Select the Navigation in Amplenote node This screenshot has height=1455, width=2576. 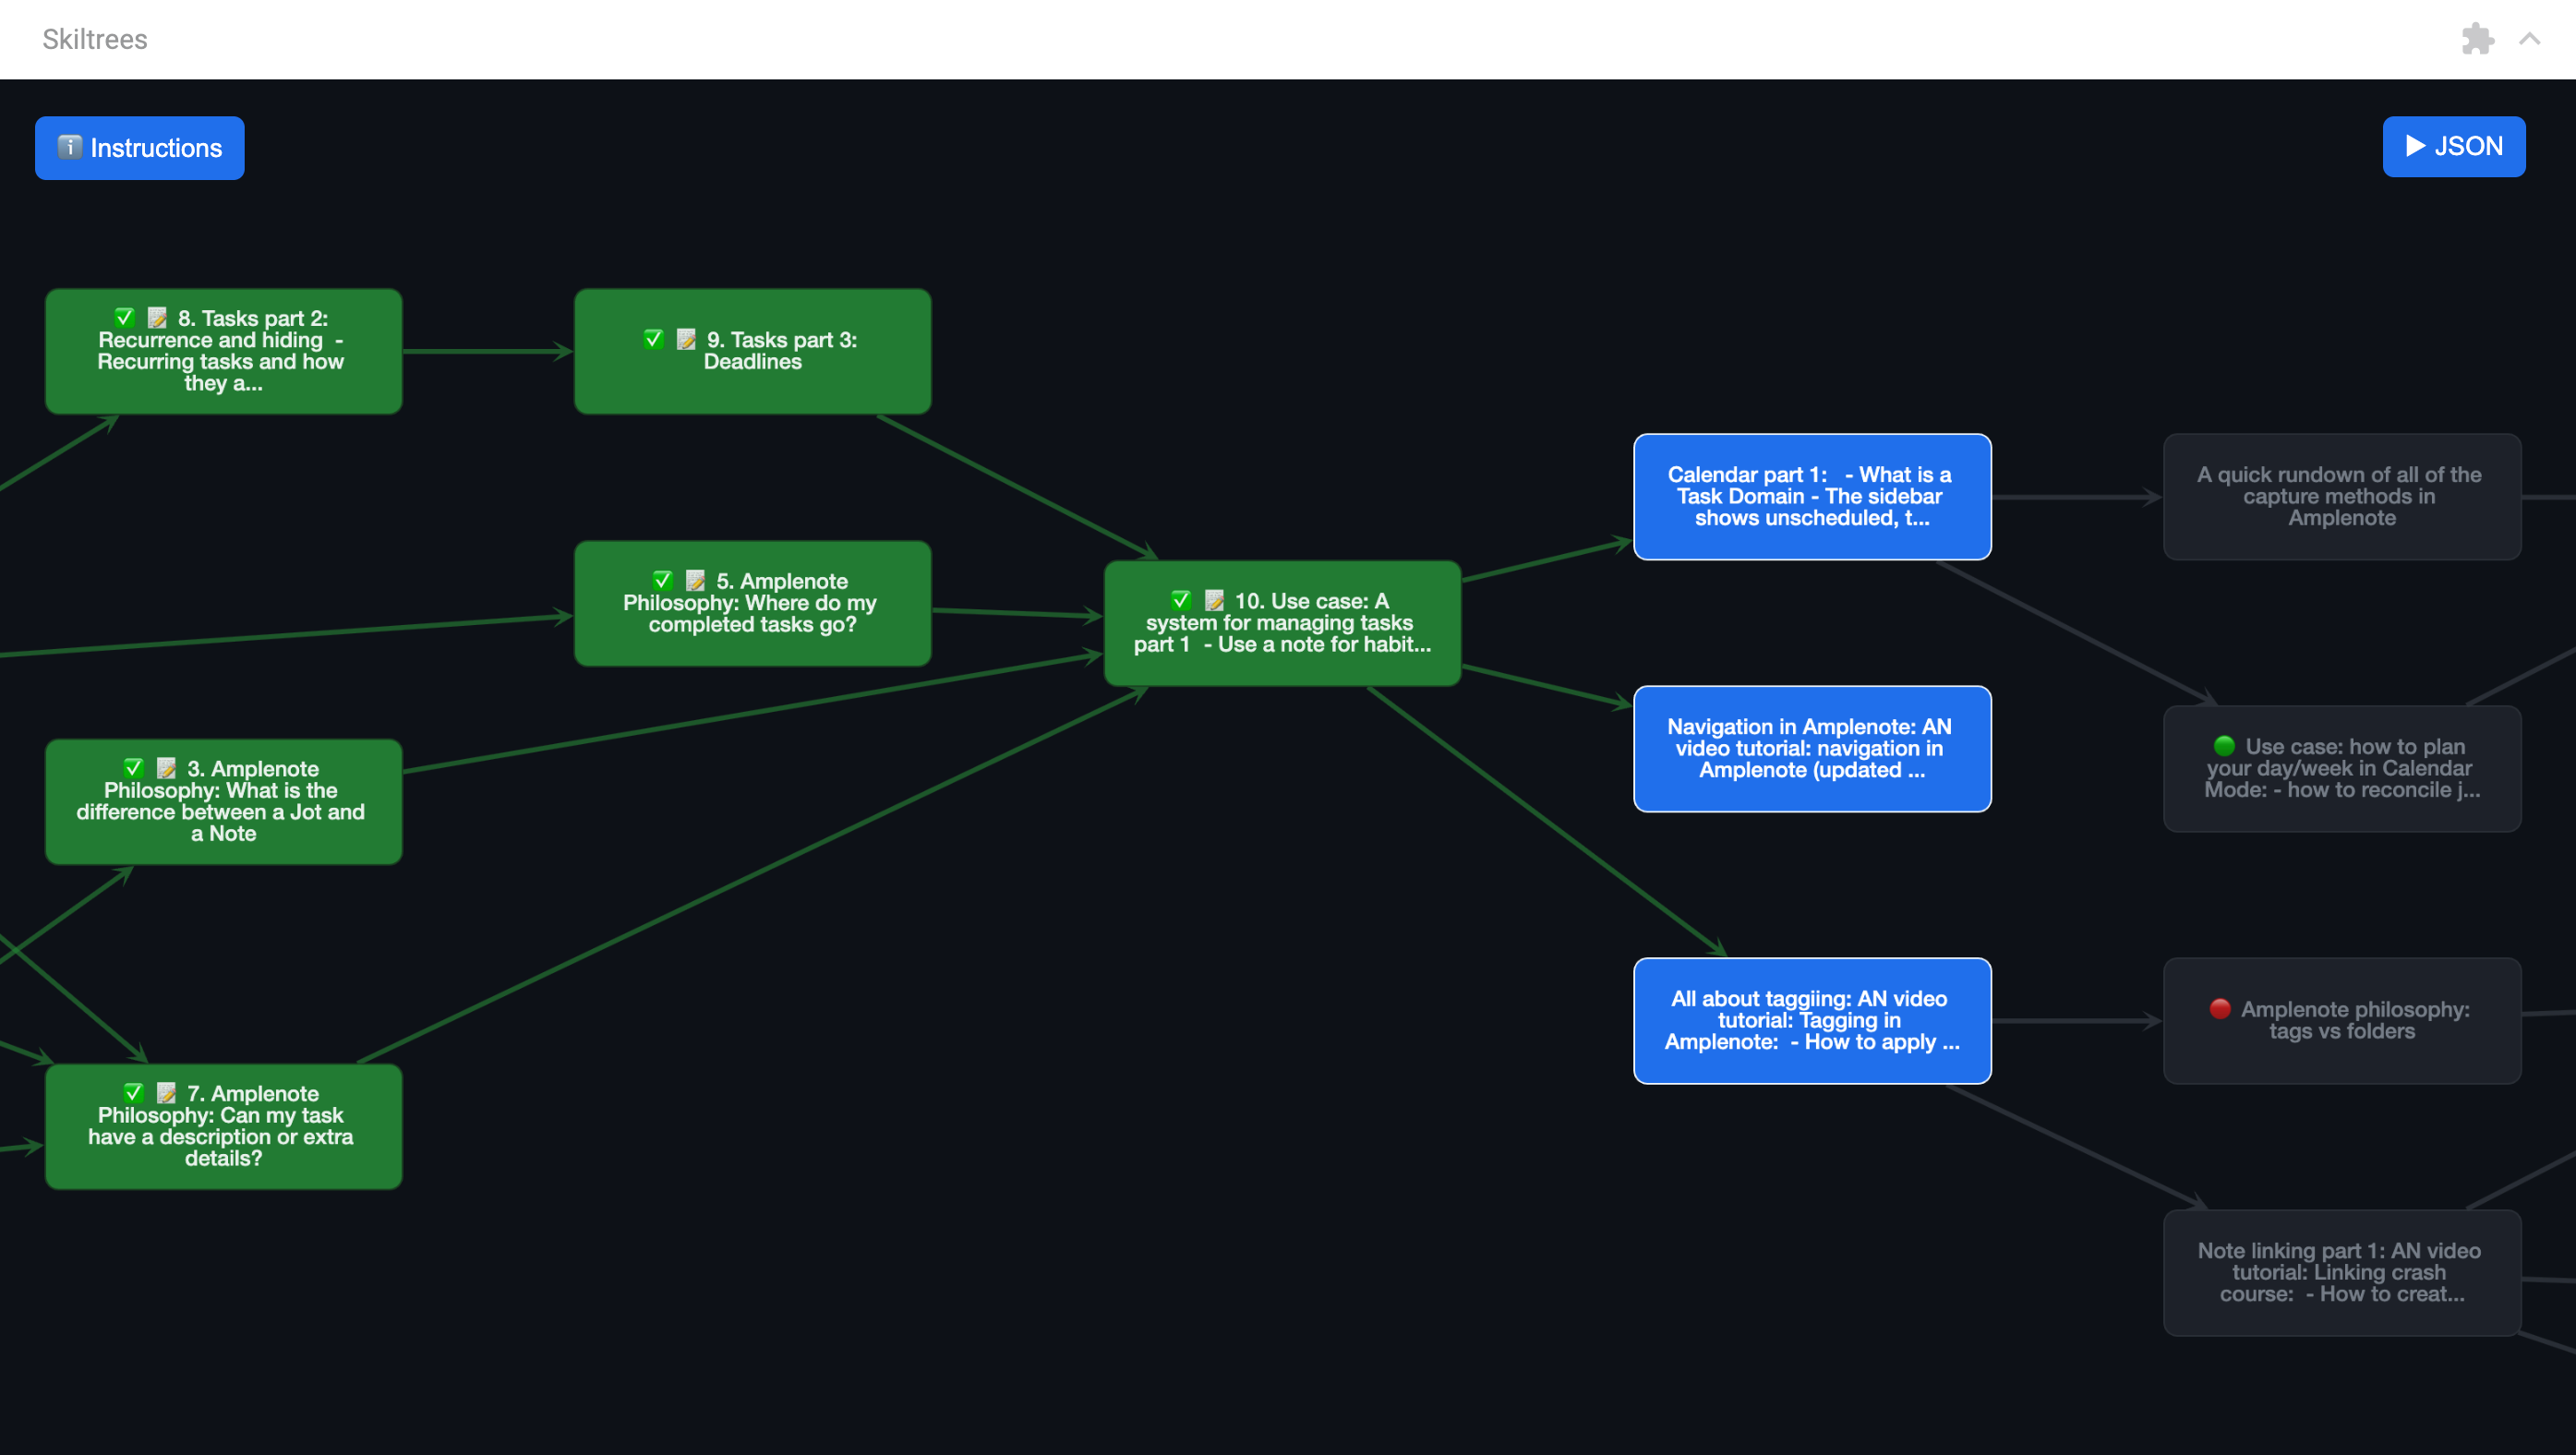coord(1812,749)
